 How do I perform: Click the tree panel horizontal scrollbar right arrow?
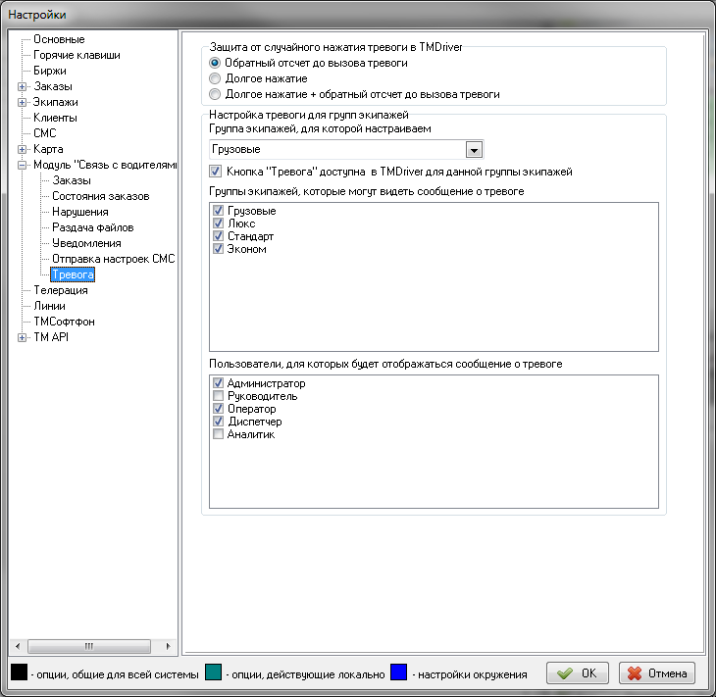[x=169, y=646]
